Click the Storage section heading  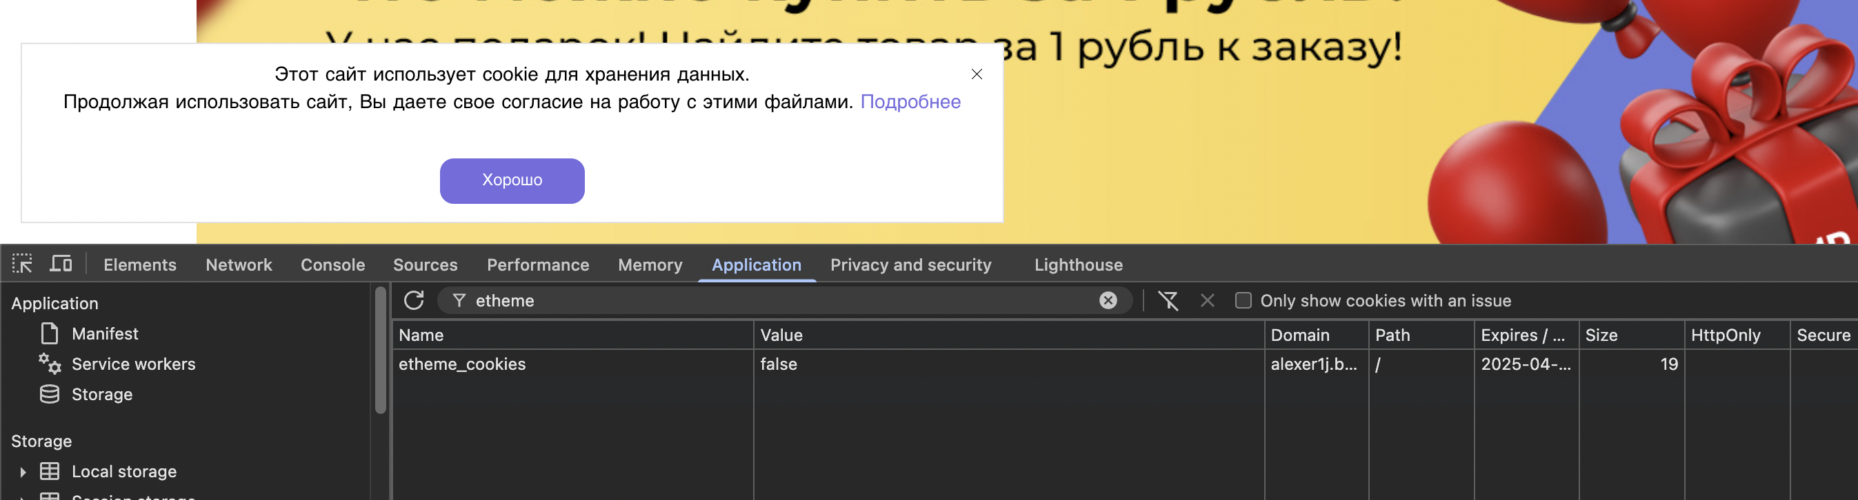click(41, 441)
